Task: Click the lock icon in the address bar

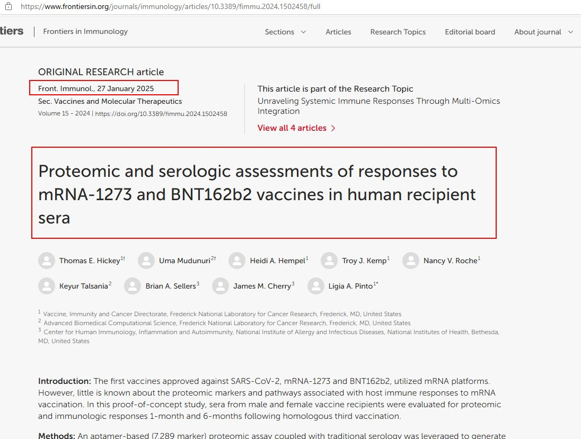Action: pos(8,7)
